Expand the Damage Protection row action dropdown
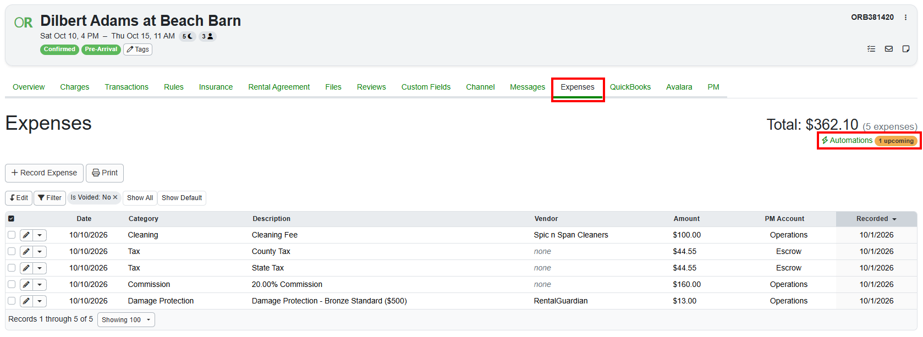 (40, 301)
